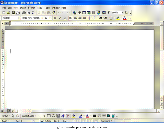The height and width of the screenshot is (131, 164).
Task: Click the Format Painter brush icon
Action: tap(53, 13)
